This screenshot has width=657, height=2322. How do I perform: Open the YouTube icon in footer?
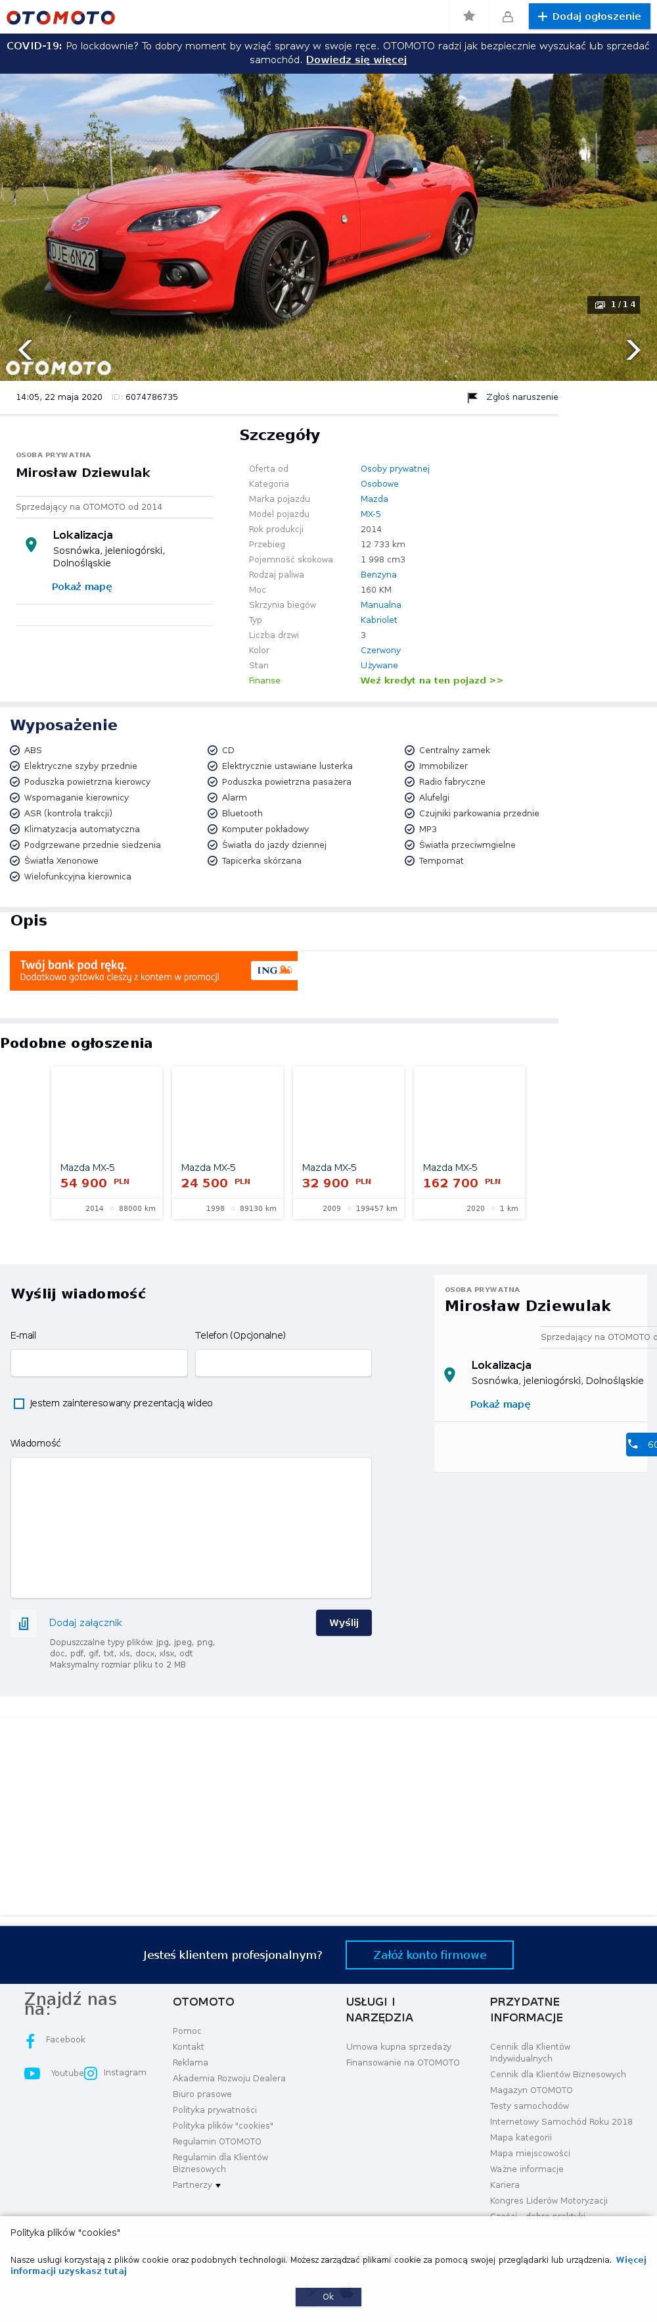point(32,2073)
